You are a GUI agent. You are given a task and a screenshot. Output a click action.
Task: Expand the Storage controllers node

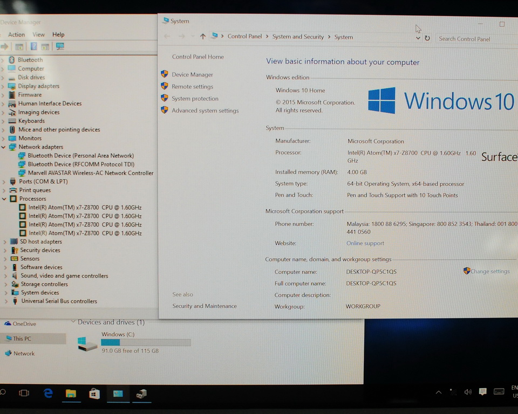5,284
